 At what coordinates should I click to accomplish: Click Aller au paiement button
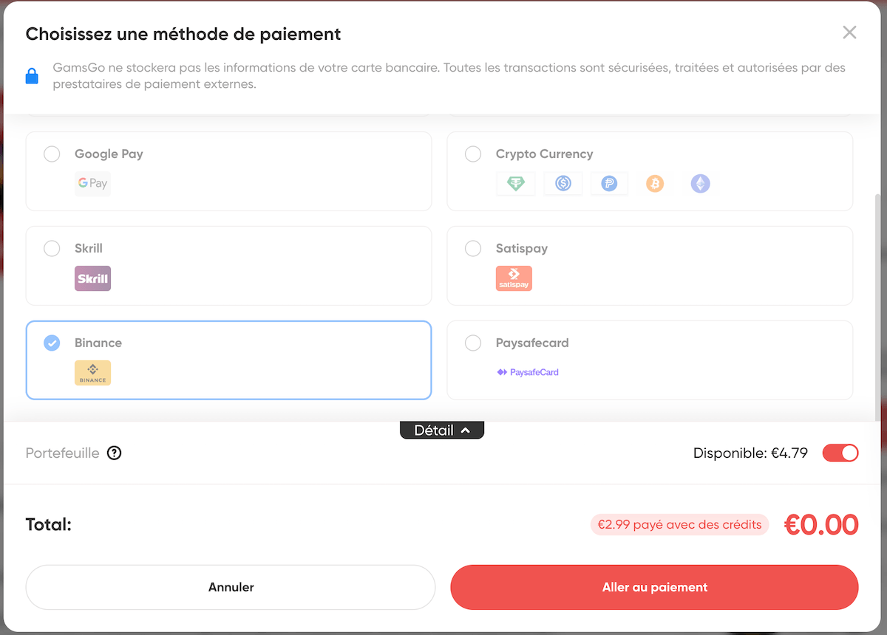point(655,587)
